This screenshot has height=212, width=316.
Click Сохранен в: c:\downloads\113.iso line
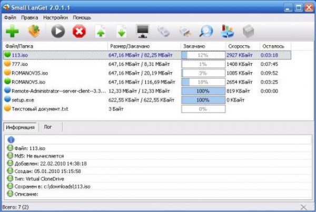(52, 186)
